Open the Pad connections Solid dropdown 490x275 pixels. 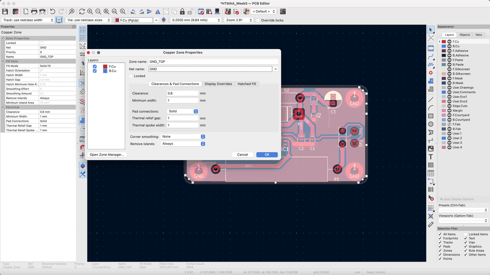pos(183,111)
